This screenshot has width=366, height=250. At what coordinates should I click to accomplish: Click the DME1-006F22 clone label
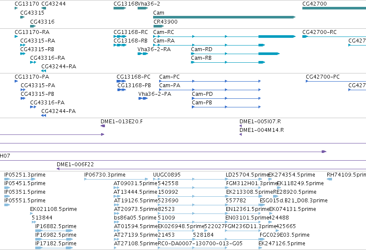pyautogui.click(x=75, y=165)
